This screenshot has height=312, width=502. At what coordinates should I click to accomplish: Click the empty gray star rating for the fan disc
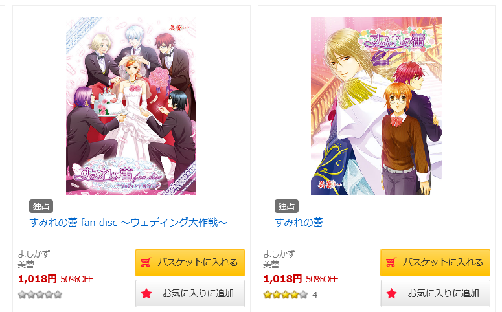pyautogui.click(x=40, y=295)
